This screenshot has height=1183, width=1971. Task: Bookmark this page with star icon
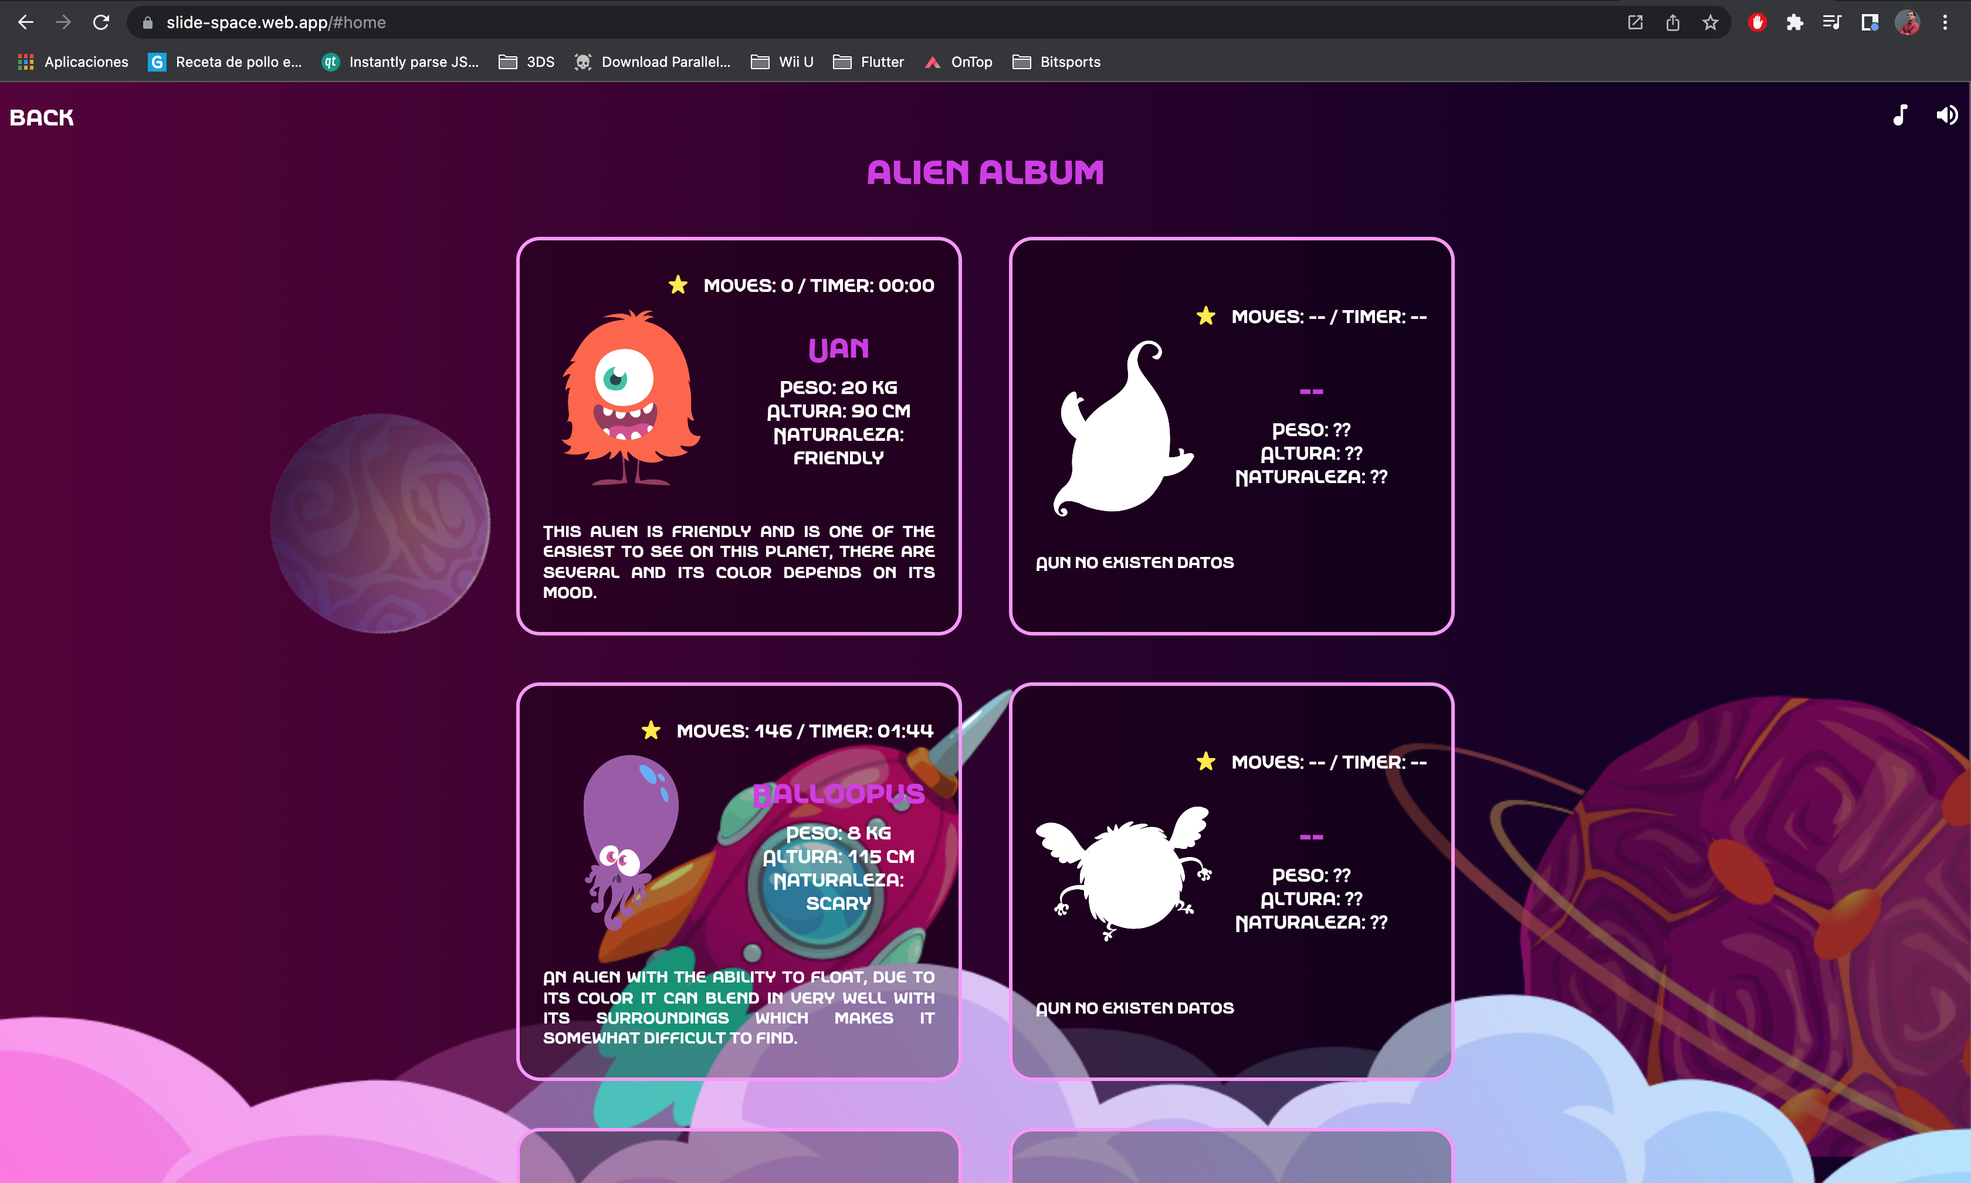(x=1710, y=22)
